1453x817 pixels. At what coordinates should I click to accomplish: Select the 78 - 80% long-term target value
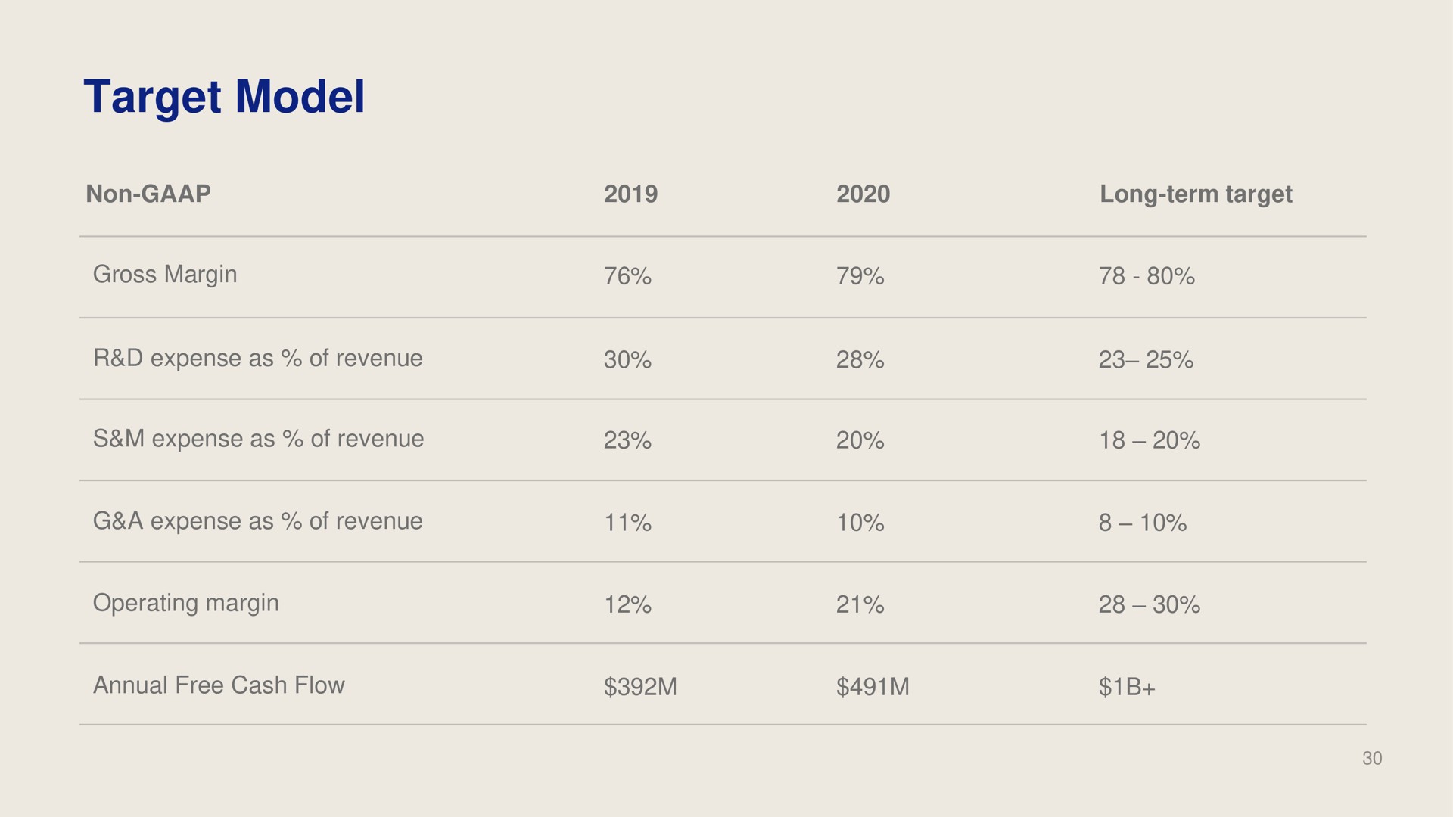(1147, 277)
